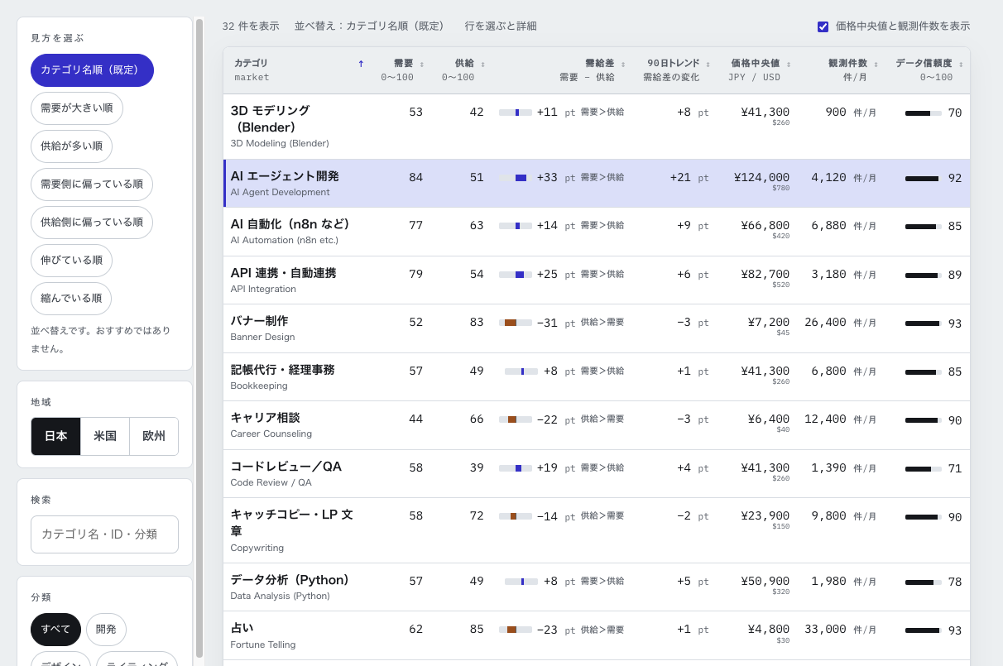
Task: Open キャッチコピー・LP 文章 row
Action: pos(597,530)
